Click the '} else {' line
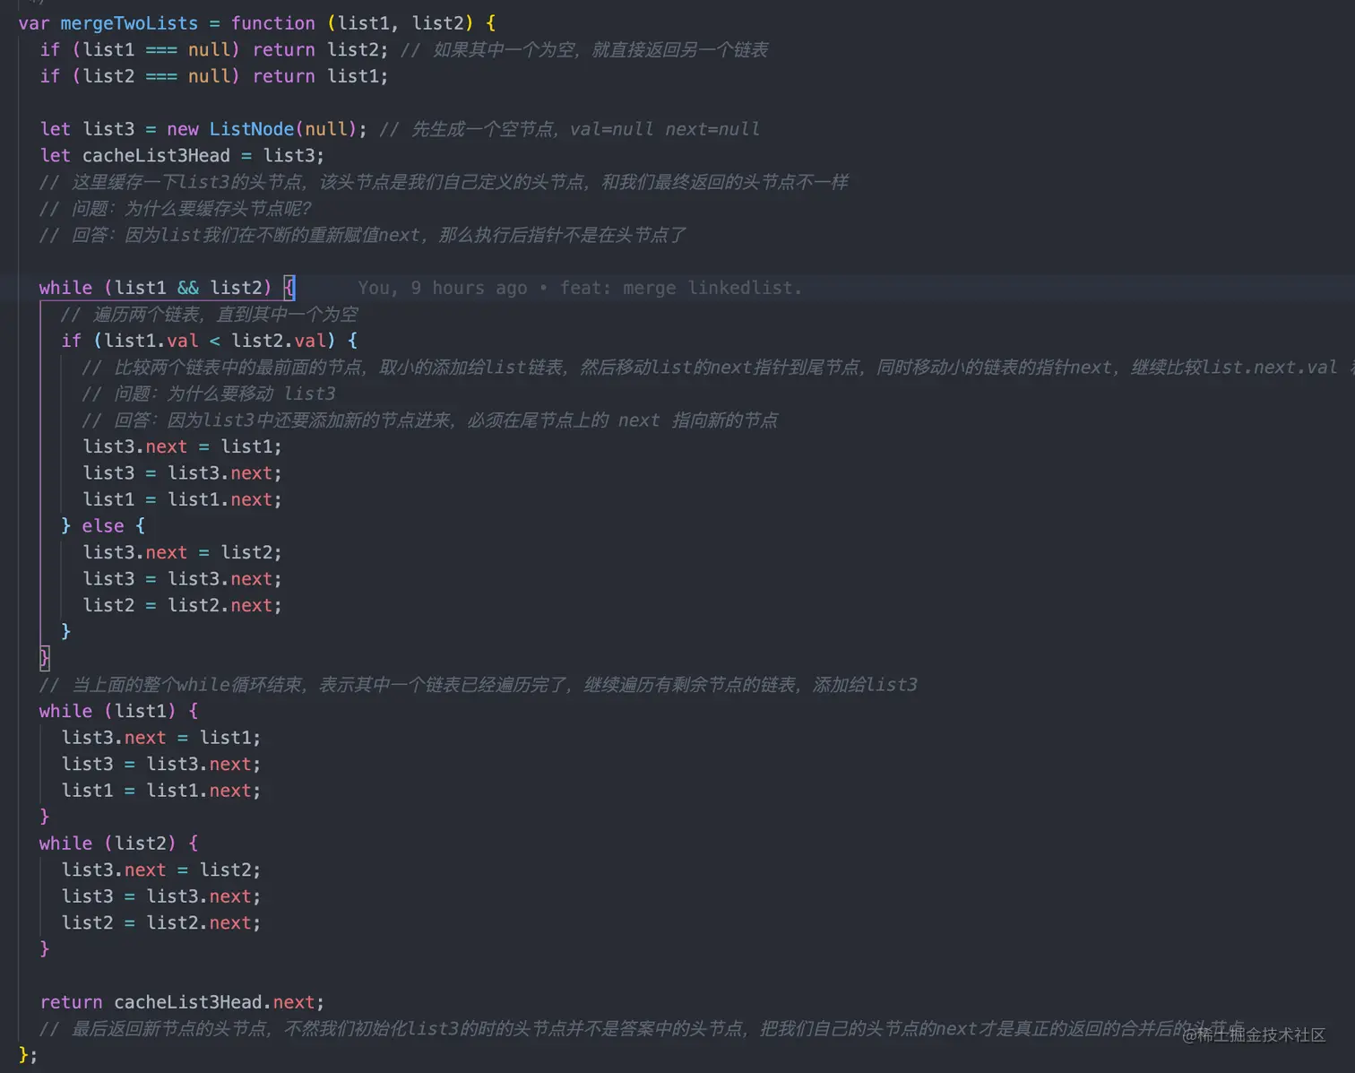 tap(103, 526)
